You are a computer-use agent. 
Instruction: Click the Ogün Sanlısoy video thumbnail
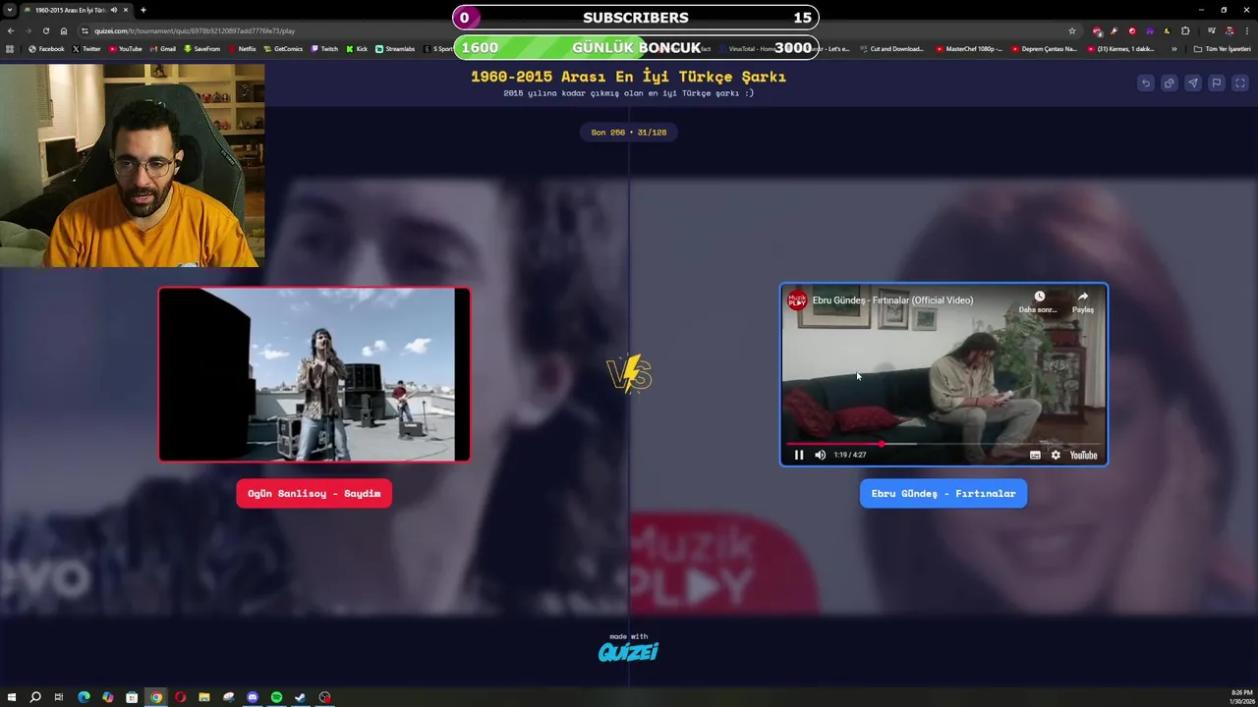(314, 374)
